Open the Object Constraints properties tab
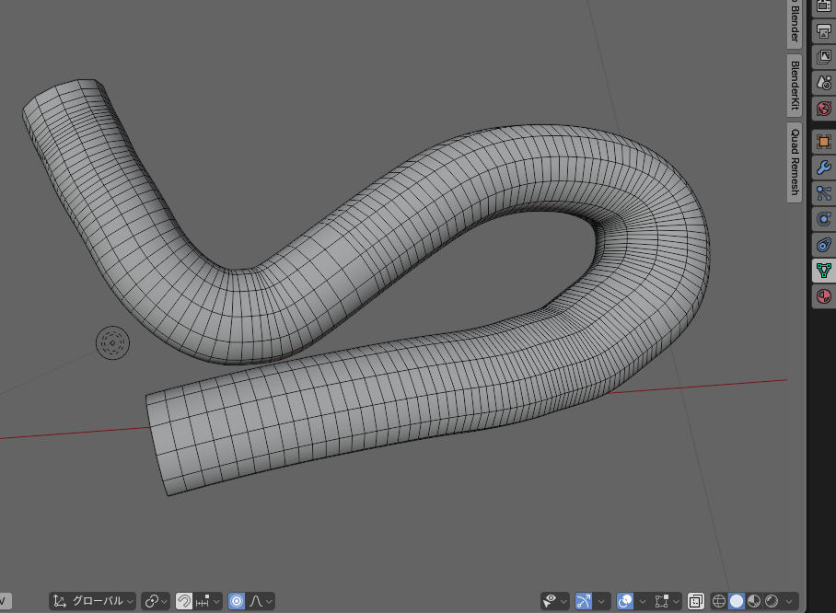The image size is (836, 613). pyautogui.click(x=824, y=245)
